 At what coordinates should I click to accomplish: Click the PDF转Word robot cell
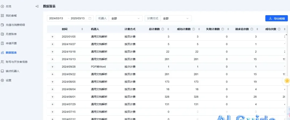(98, 67)
